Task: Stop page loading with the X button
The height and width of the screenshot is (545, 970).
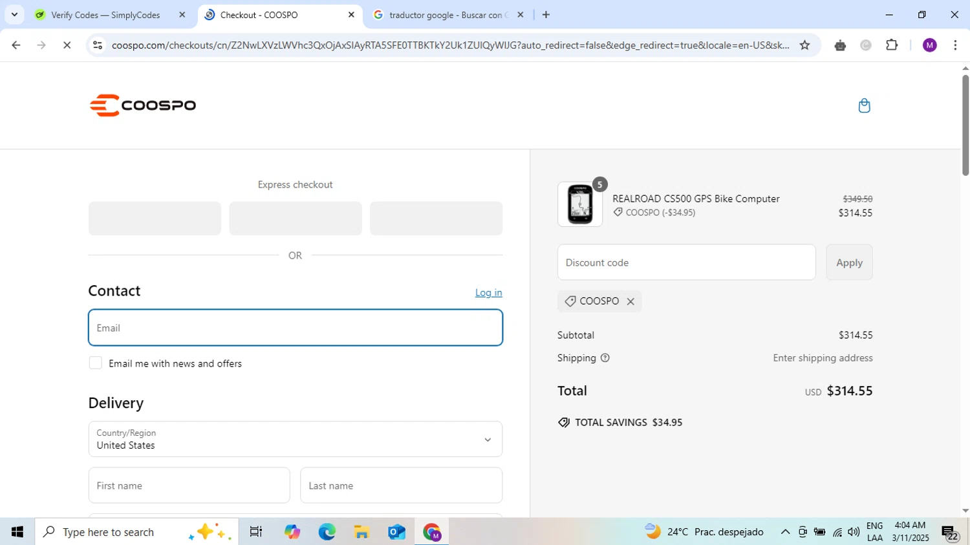Action: 67,45
